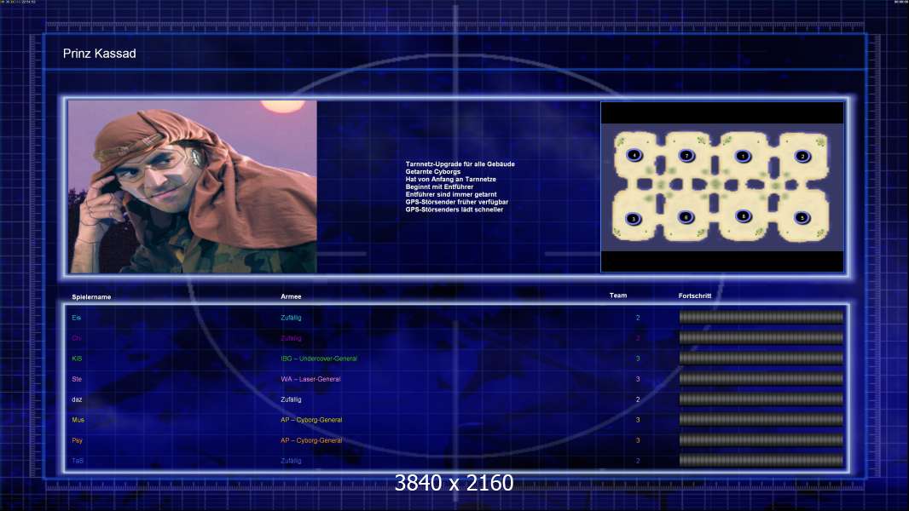Select the progress bar for player Psy
This screenshot has height=511, width=909.
coord(761,439)
